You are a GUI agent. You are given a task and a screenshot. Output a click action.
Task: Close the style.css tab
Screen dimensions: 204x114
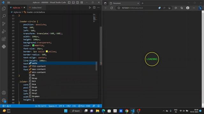pos(24,8)
